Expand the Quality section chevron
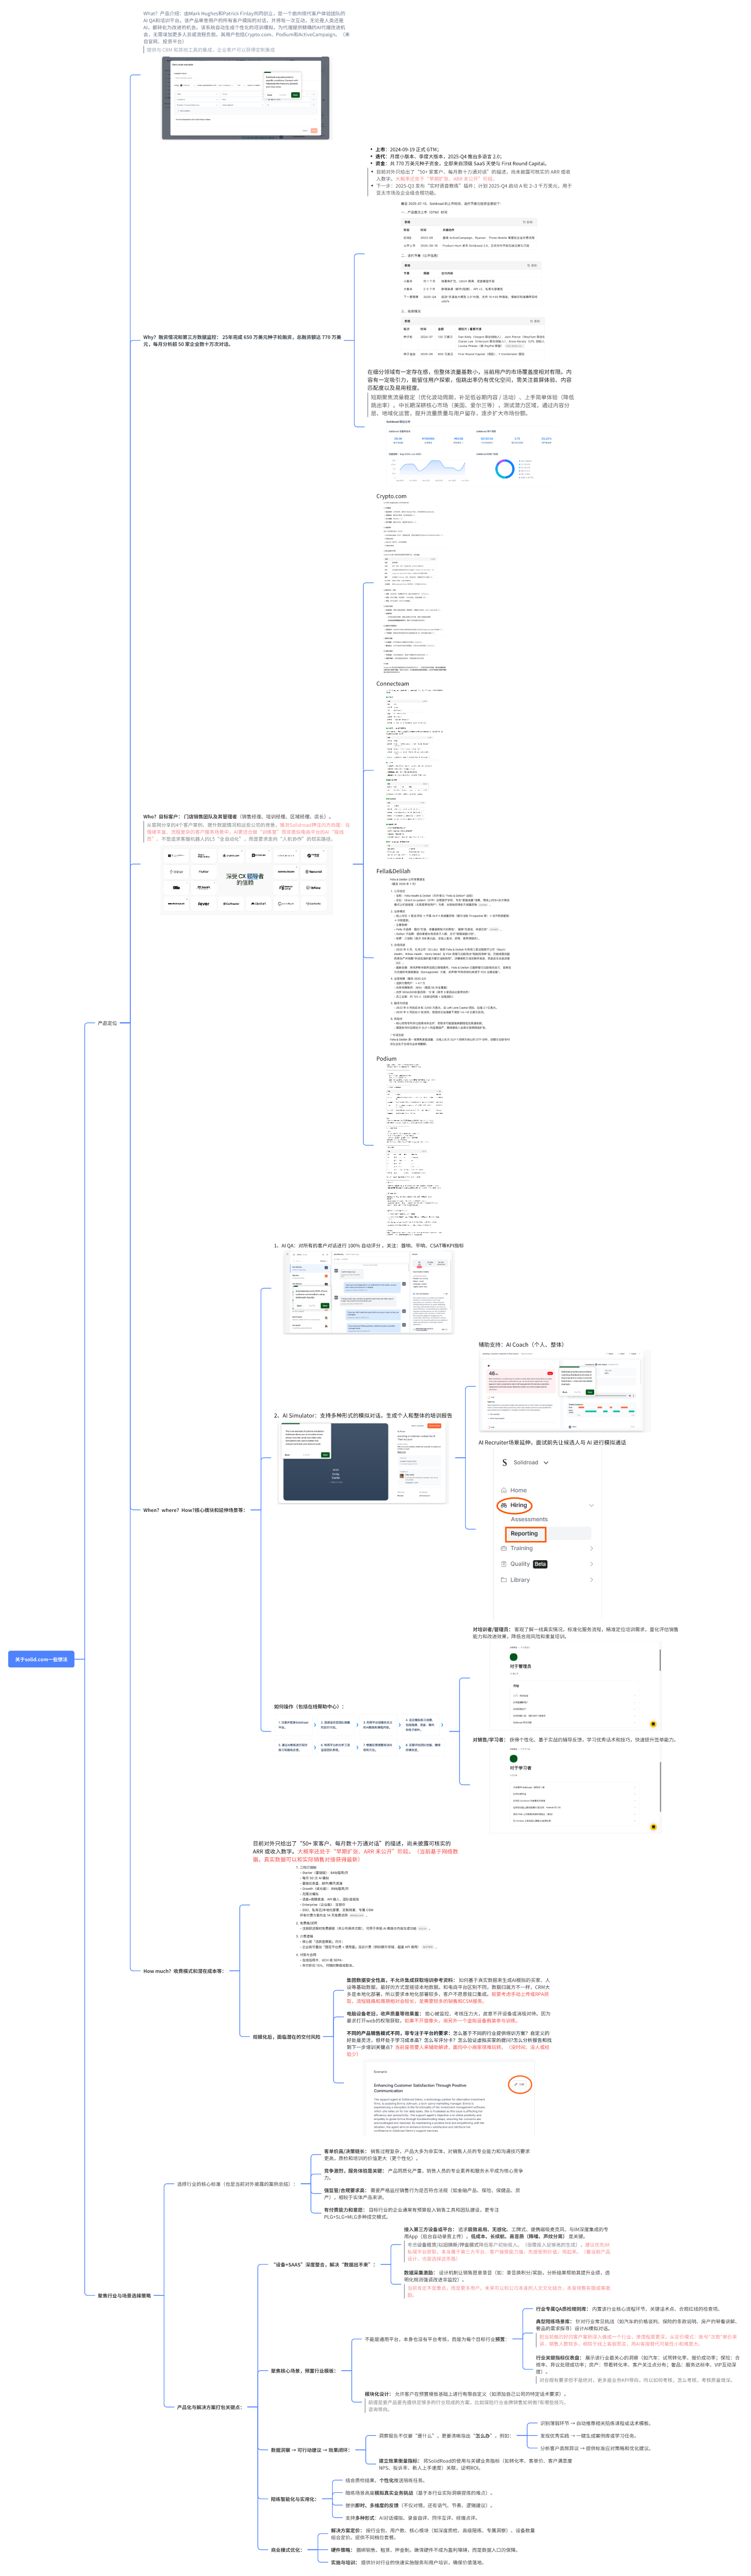The height and width of the screenshot is (2576, 751). (591, 1564)
